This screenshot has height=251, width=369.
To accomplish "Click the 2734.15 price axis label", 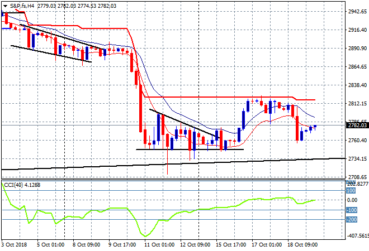I will tap(357, 159).
